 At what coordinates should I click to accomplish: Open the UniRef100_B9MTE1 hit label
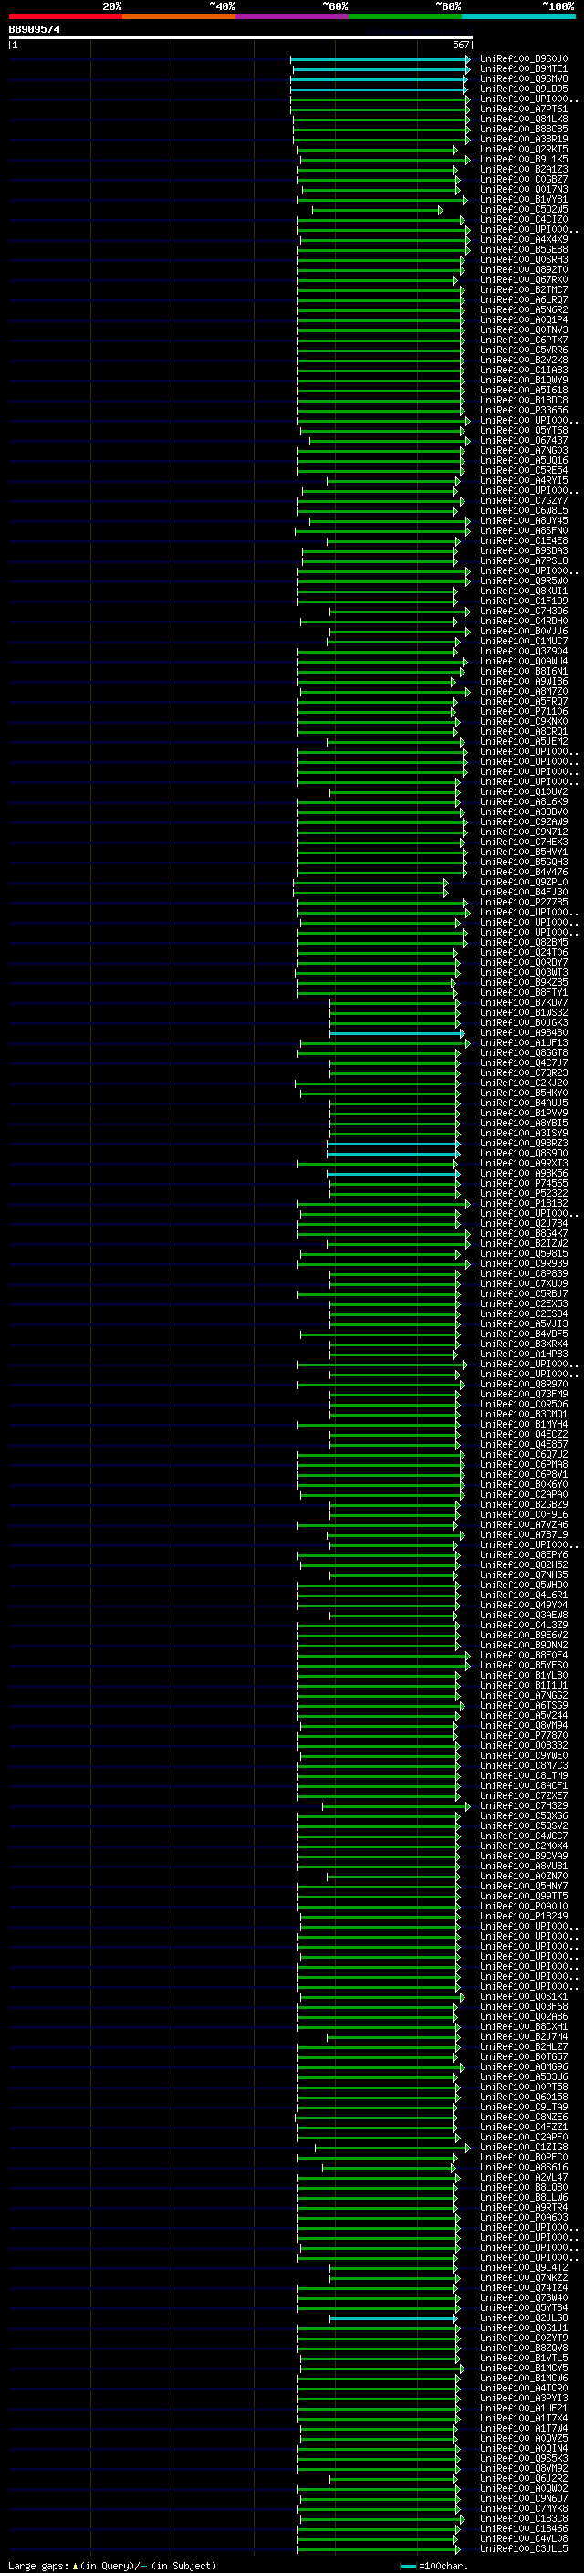(524, 69)
